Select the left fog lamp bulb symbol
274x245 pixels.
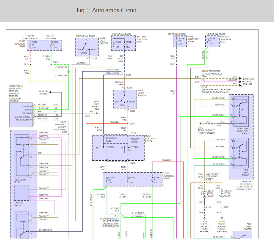[x=204, y=194]
